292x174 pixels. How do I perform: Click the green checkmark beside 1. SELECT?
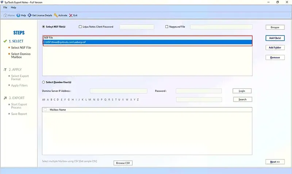pos(5,41)
